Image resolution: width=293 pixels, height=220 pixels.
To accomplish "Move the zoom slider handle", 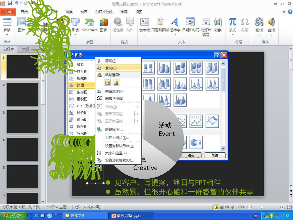I will coord(262,207).
